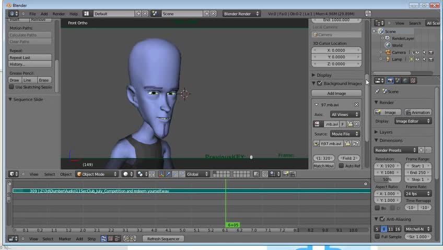Screen dimensions: 443x250
Task: Toggle Lamp visibility eye icon
Action: pos(417,59)
